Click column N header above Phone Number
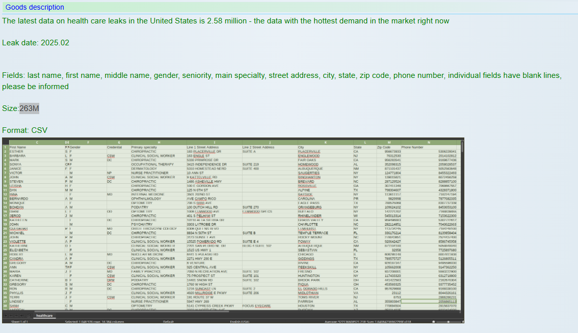 (x=428, y=142)
